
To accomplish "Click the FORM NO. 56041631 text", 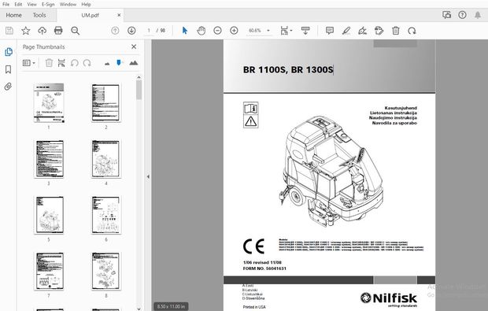I will 264,268.
